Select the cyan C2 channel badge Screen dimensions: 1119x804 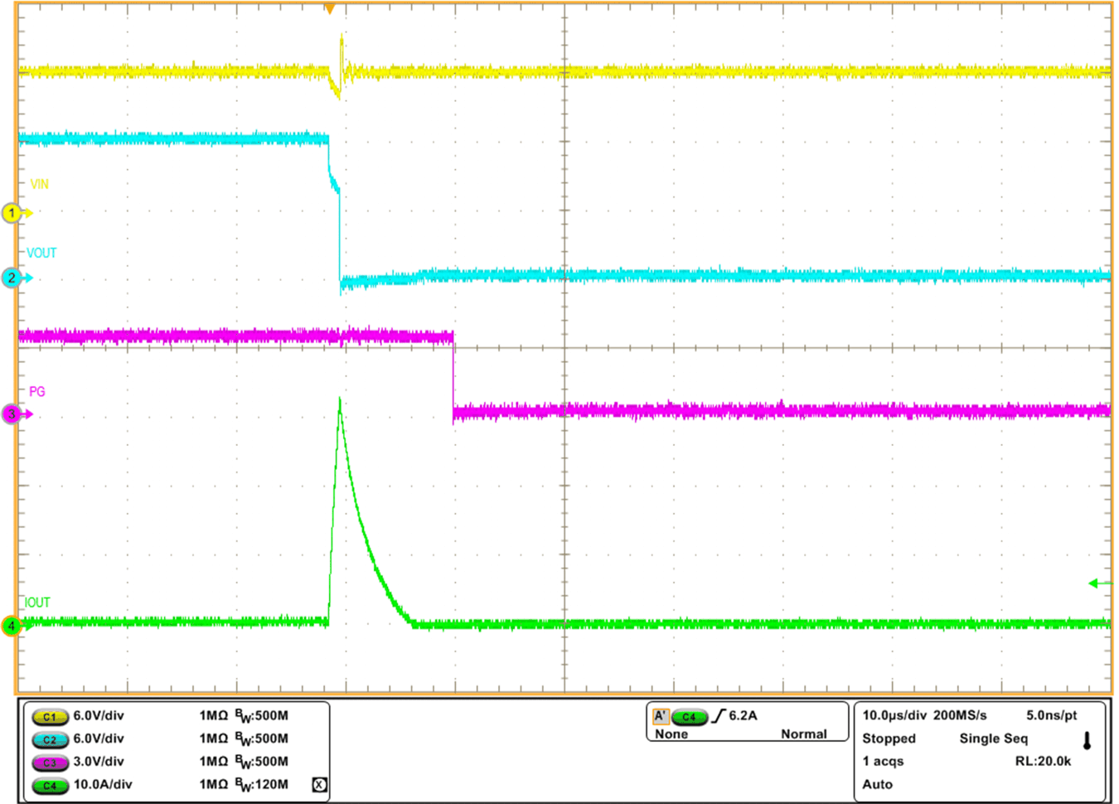(50, 739)
